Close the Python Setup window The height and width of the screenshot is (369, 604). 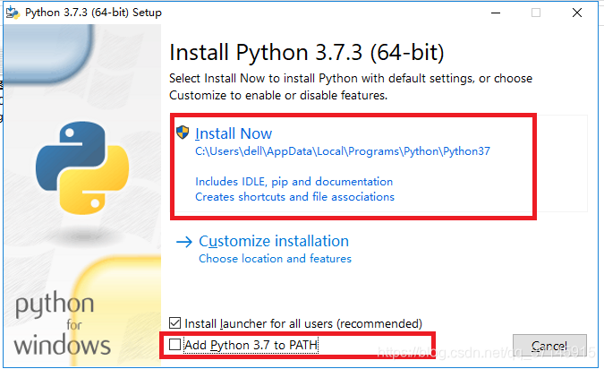577,13
